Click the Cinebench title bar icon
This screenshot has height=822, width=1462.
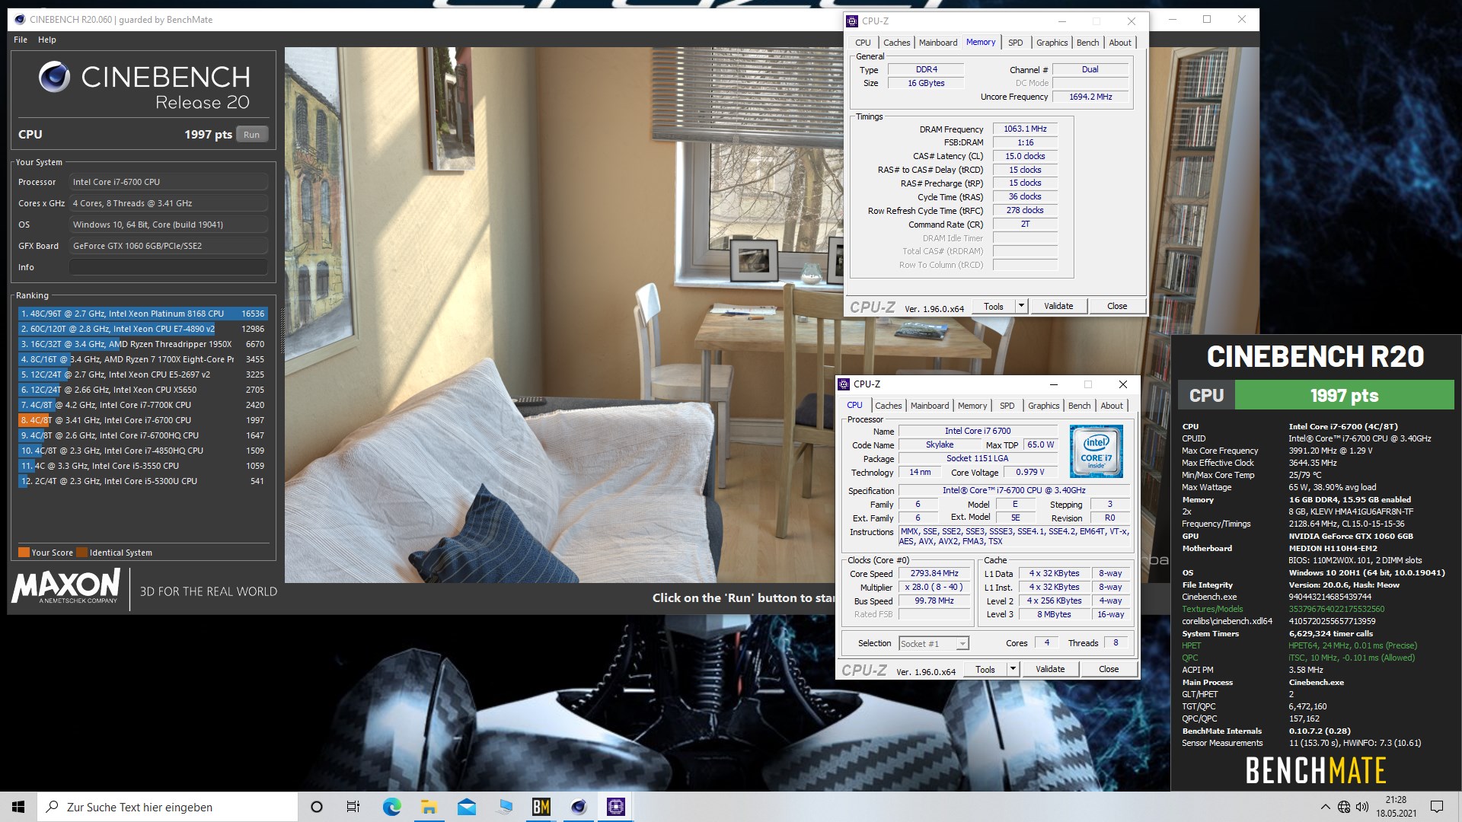20,20
